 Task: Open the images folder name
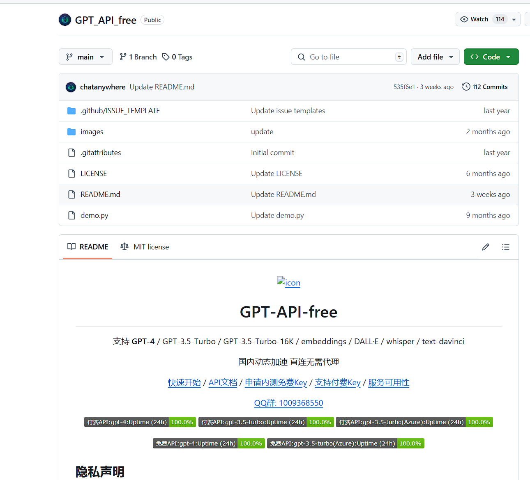point(92,132)
